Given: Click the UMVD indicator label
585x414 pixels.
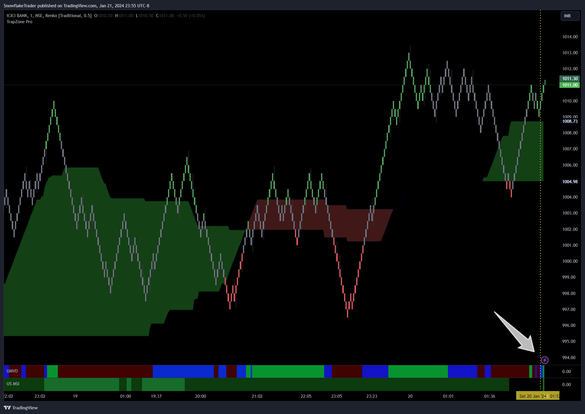Looking at the screenshot, I should 12,371.
